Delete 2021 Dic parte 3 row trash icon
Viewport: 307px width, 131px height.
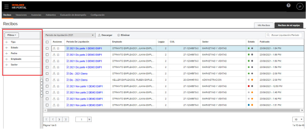(x=58, y=61)
